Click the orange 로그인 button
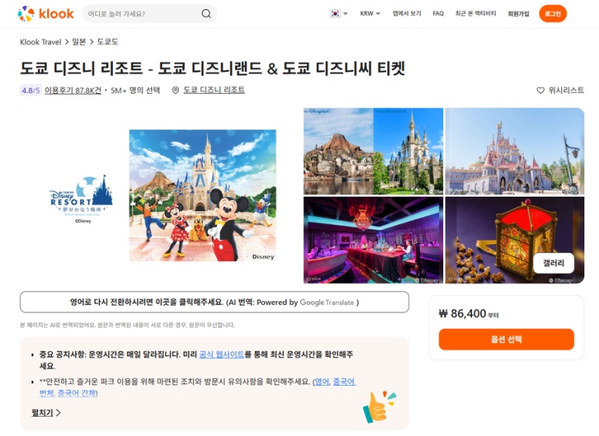 pos(553,14)
